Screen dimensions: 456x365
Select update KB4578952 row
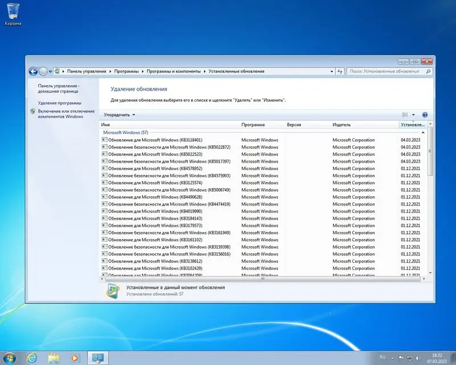pos(263,169)
